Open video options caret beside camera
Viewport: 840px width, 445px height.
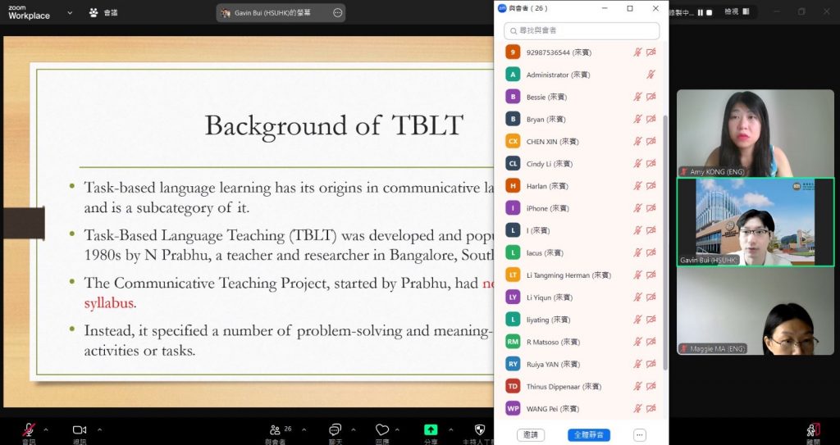pos(99,429)
